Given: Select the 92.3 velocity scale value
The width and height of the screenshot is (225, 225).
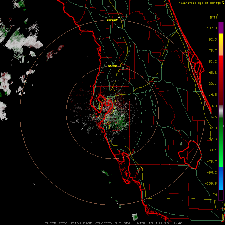Looking at the screenshot, I should pos(213,39).
